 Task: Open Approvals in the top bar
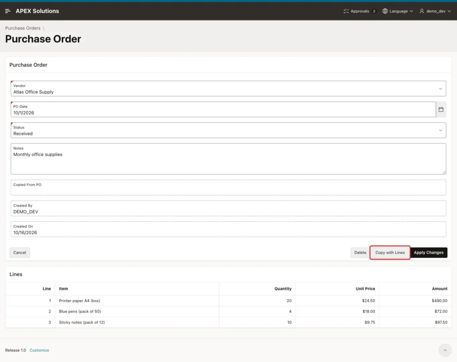click(x=360, y=11)
